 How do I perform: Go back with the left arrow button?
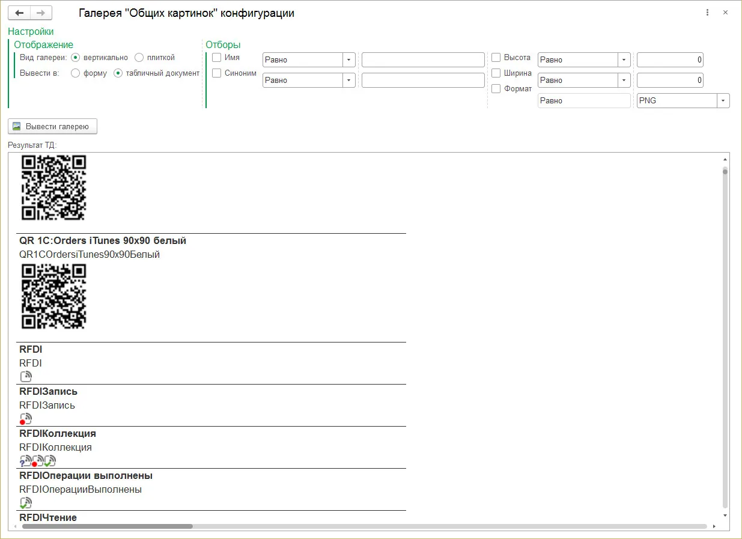(19, 13)
